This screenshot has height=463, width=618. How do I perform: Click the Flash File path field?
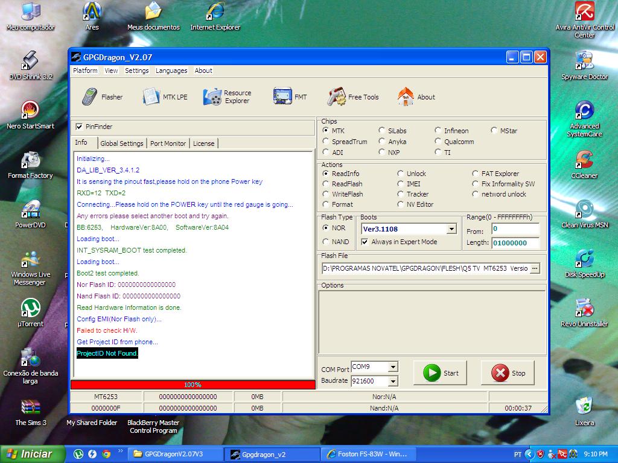425,268
